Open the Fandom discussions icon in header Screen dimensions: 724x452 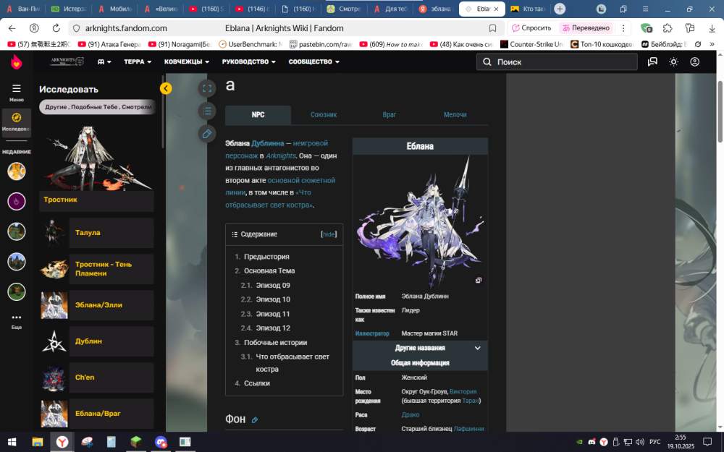point(652,61)
